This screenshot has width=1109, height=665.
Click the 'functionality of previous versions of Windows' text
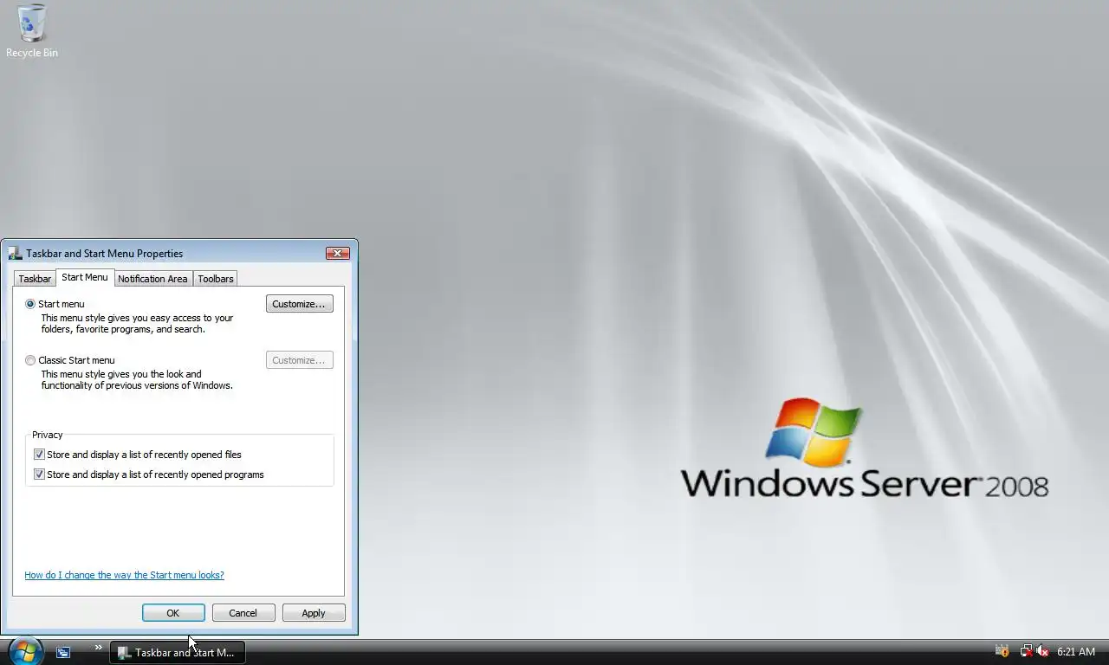click(137, 385)
